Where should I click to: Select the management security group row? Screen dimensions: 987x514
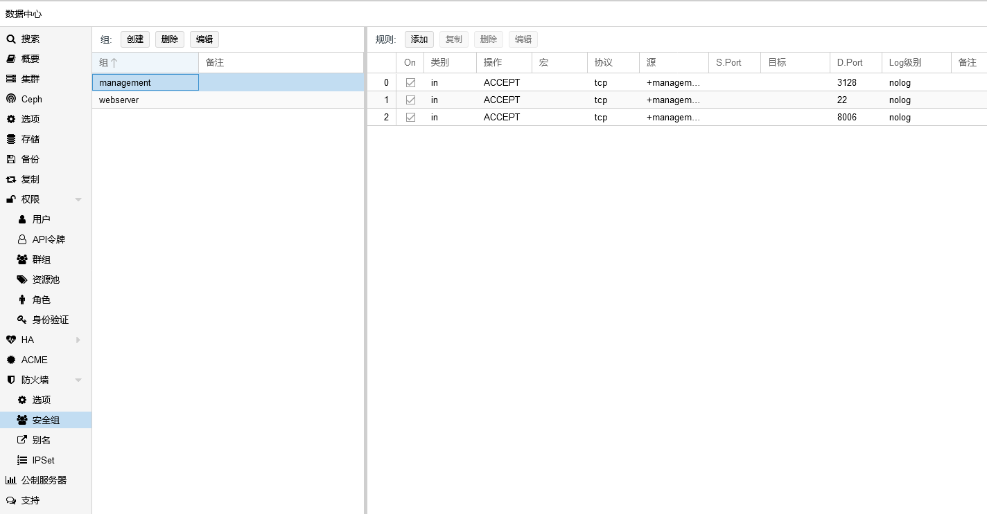[228, 82]
